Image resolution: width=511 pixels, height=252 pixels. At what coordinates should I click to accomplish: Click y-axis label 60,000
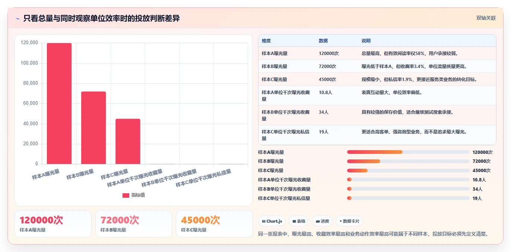point(31,103)
